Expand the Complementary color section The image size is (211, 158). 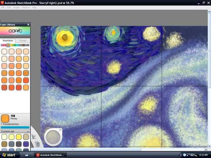tap(10, 124)
